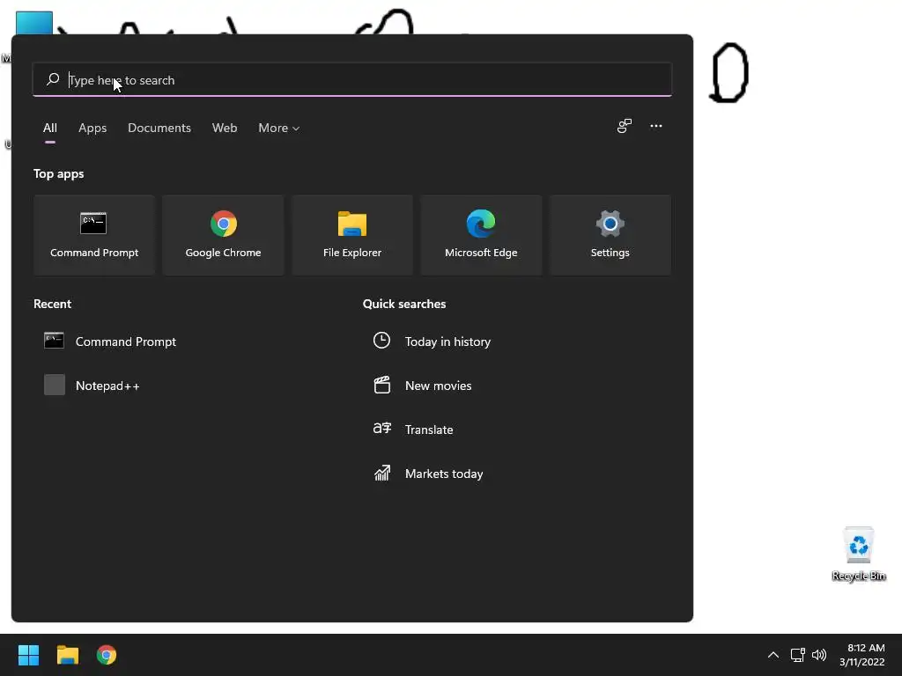Open the Markets today quick search
Image resolution: width=902 pixels, height=676 pixels.
(428, 474)
